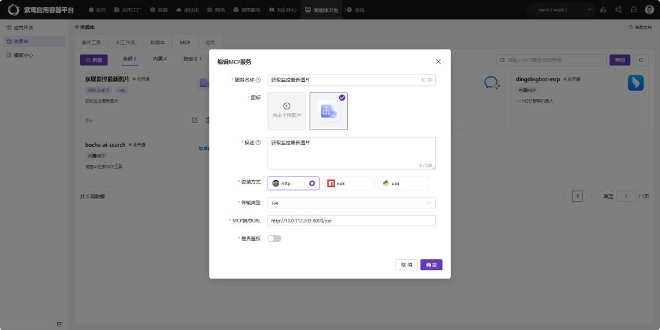The image size is (660, 330).
Task: Toggle the 是否鉴权 switch
Action: tap(274, 238)
